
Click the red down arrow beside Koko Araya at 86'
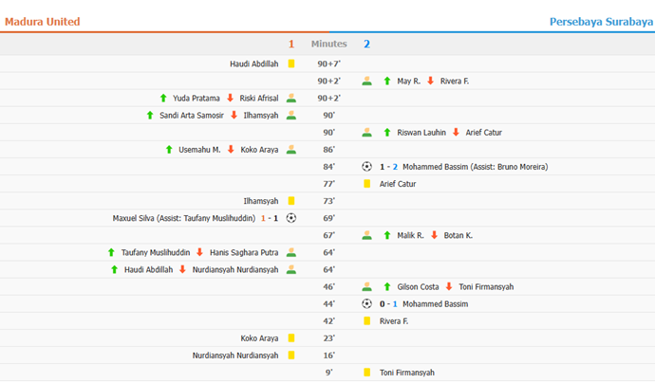click(231, 149)
